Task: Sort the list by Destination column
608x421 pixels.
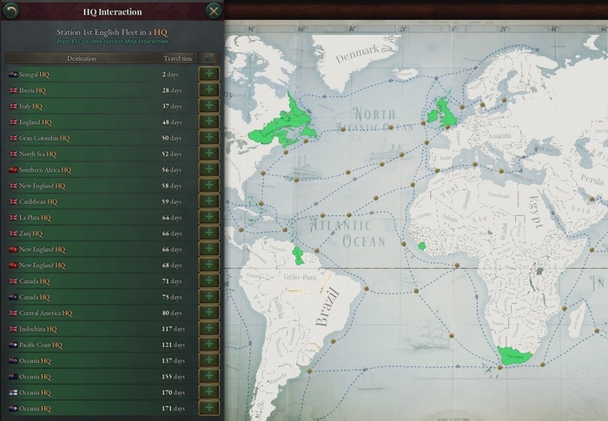Action: tap(81, 58)
